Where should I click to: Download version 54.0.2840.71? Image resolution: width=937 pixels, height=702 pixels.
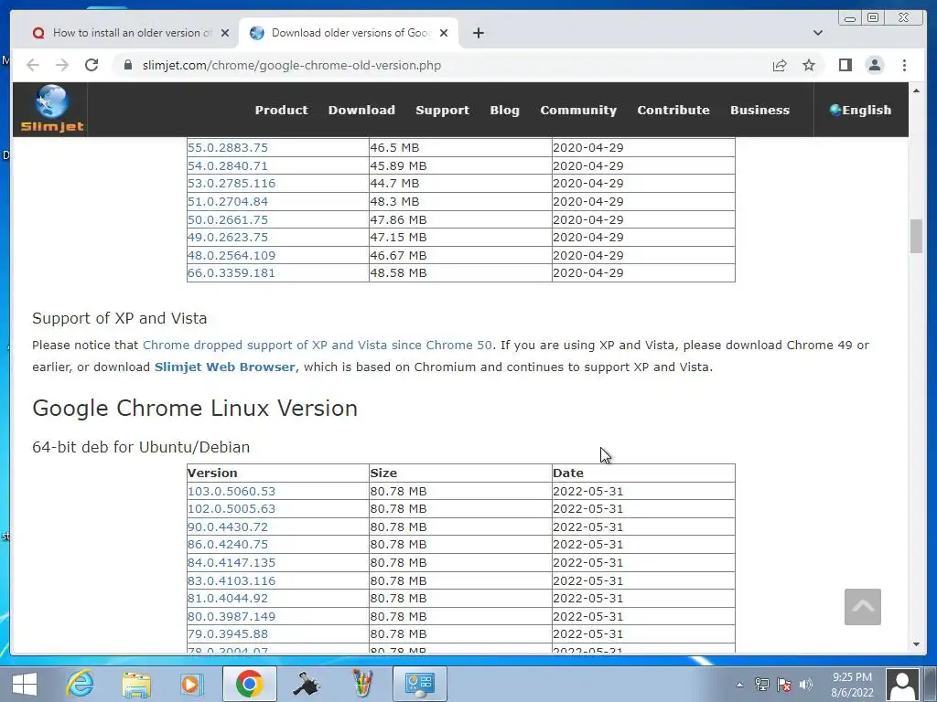228,165
